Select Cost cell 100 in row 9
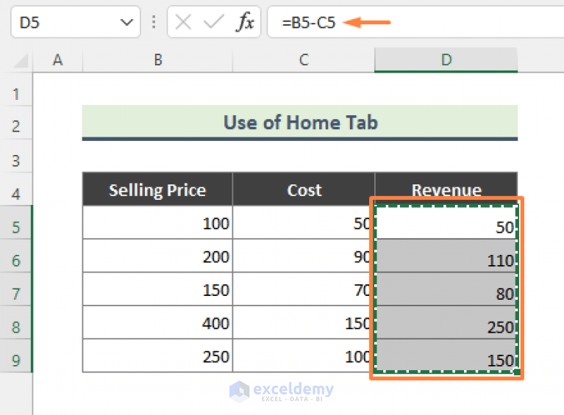 point(304,356)
